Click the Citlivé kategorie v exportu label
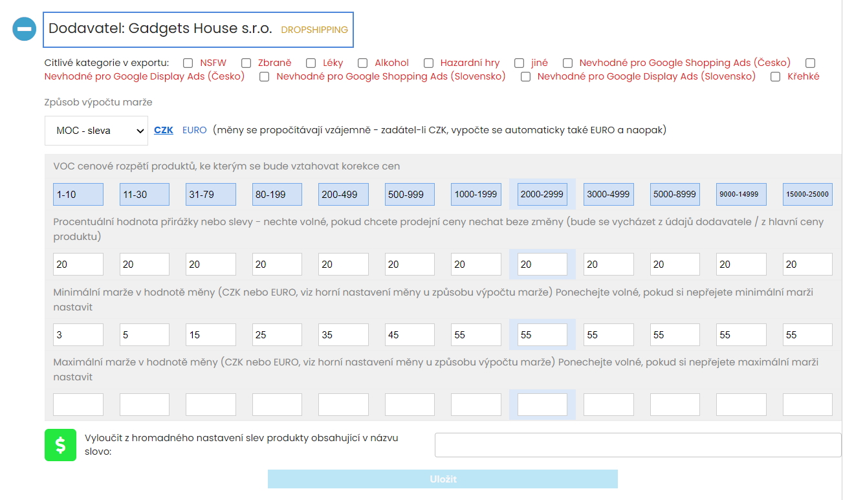Screen dimensions: 843x500 point(107,63)
